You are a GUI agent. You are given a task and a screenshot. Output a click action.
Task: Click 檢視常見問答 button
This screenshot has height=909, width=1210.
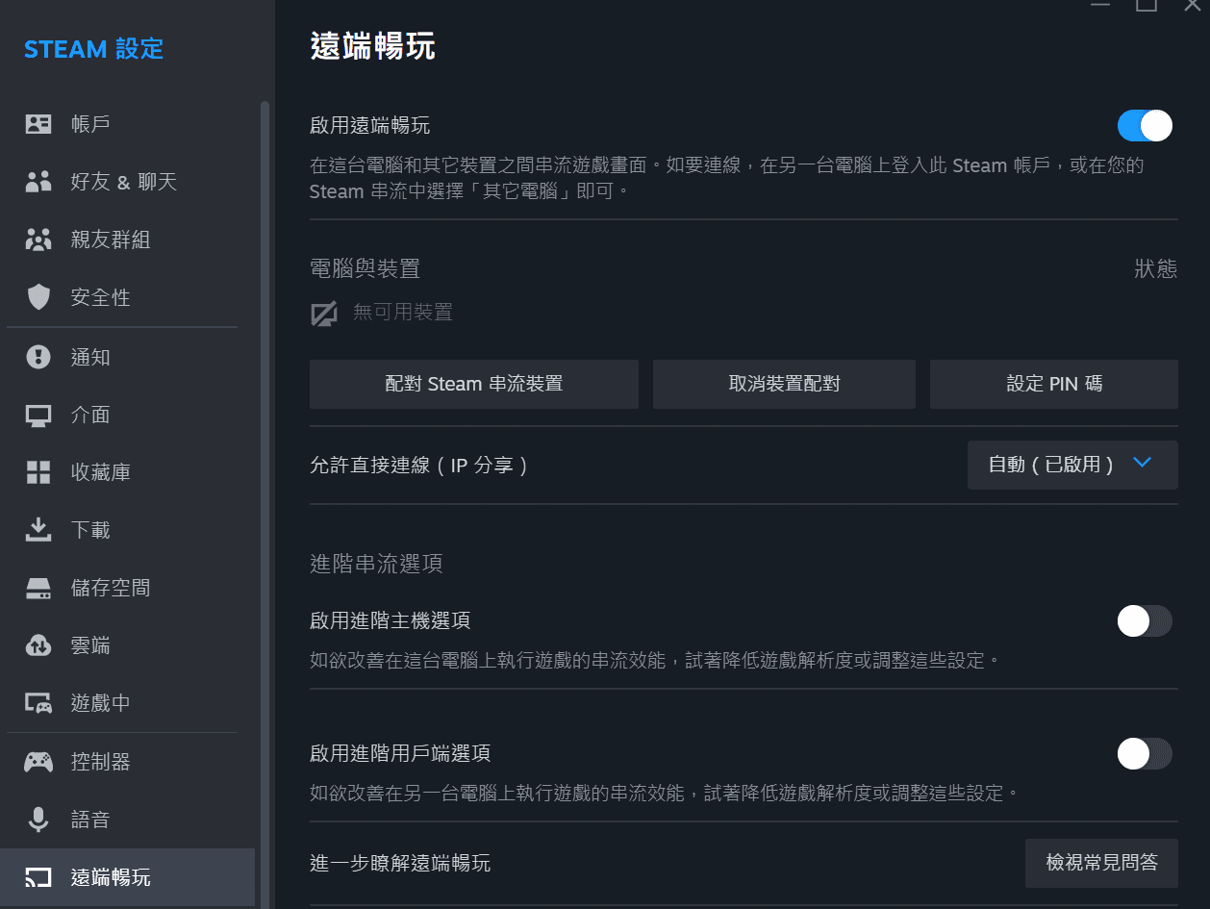1102,863
